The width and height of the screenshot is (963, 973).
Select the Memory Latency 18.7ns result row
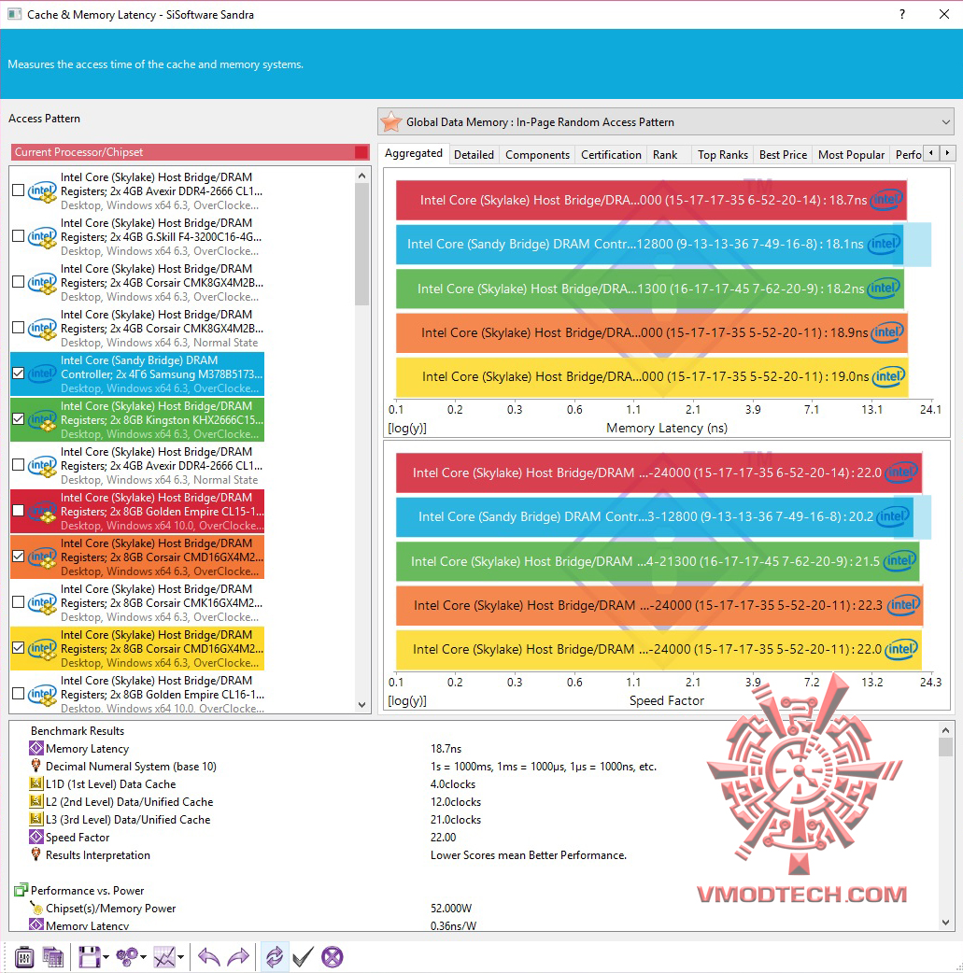click(472, 748)
